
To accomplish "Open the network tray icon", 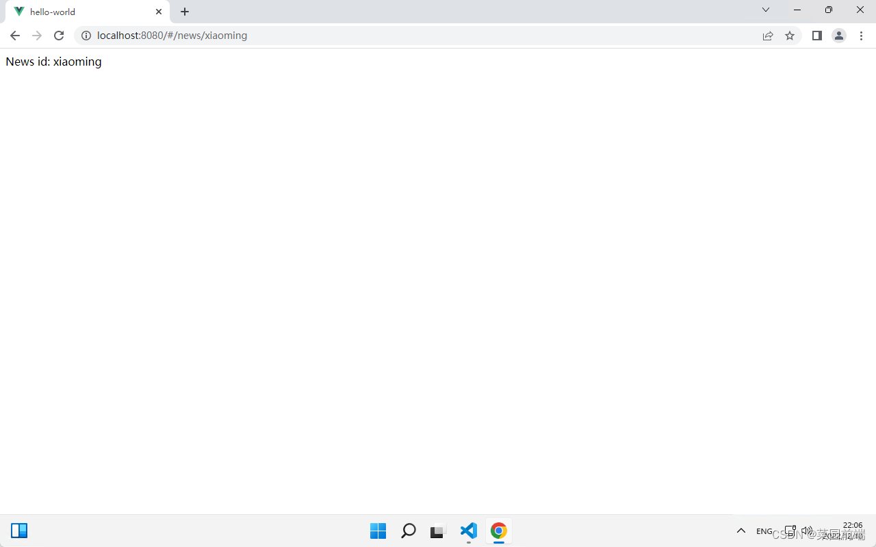I will point(790,531).
